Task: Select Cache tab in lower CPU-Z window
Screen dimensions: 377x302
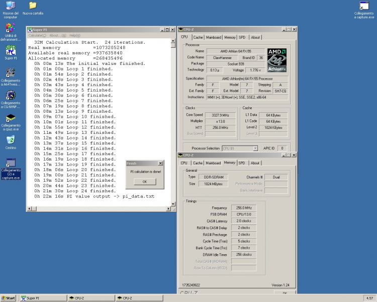Action: click(x=198, y=163)
